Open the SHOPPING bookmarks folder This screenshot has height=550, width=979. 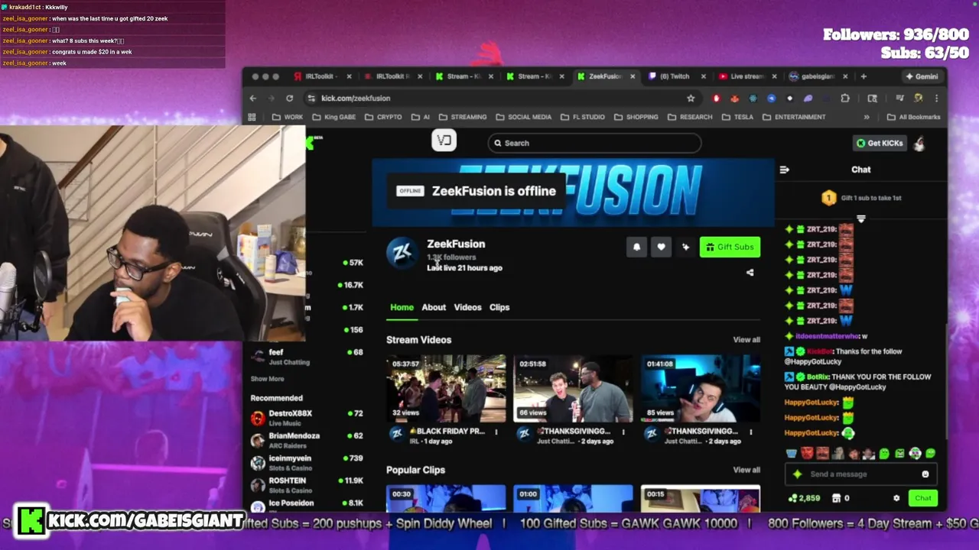636,117
